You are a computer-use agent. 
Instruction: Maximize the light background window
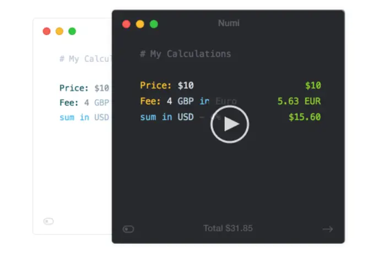point(72,31)
